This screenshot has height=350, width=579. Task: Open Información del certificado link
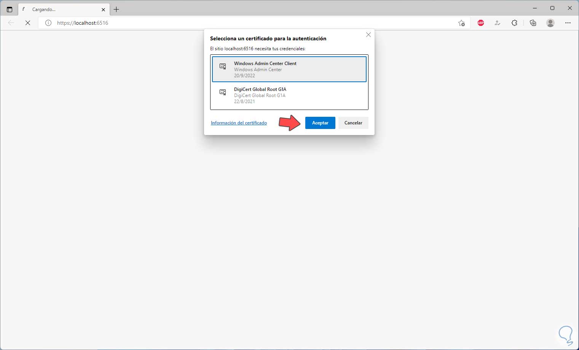(x=239, y=123)
